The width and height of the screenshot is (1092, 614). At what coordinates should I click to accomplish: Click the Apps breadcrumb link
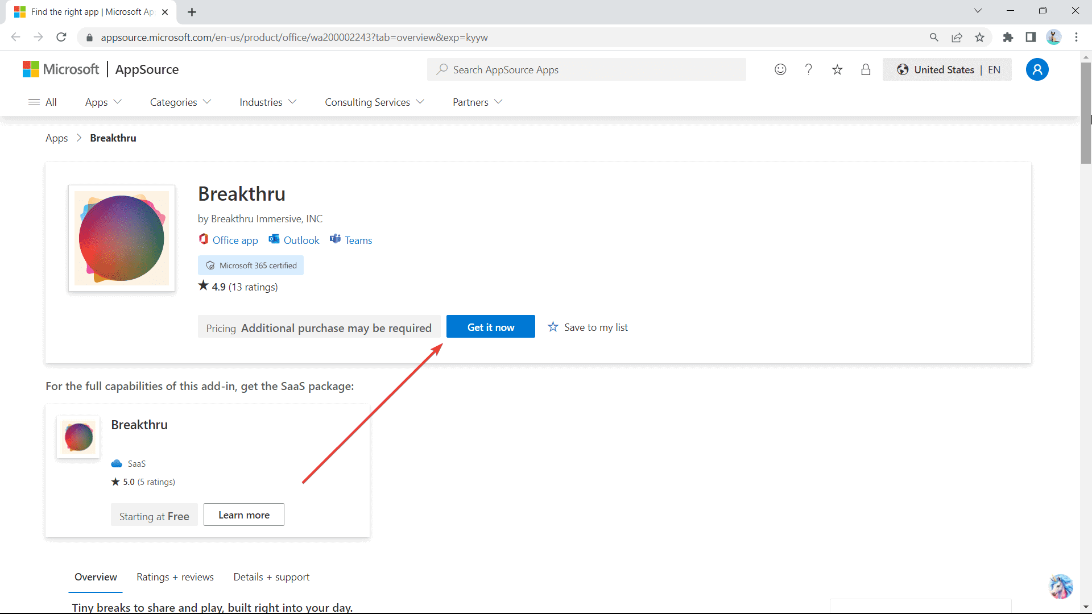click(x=56, y=138)
